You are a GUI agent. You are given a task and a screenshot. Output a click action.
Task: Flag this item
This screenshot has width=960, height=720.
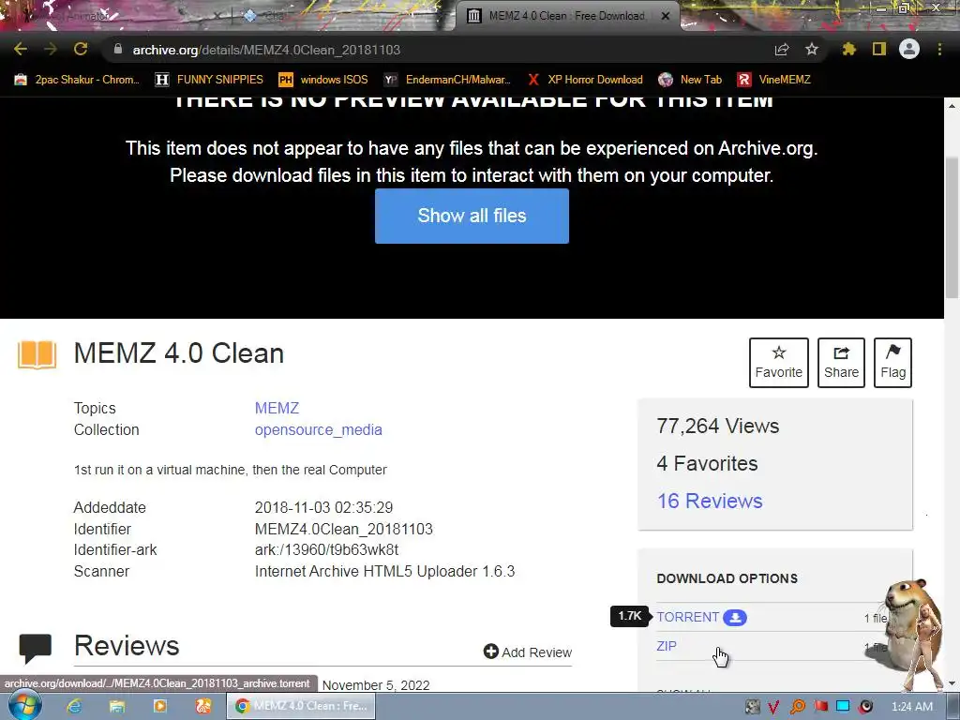click(x=892, y=363)
